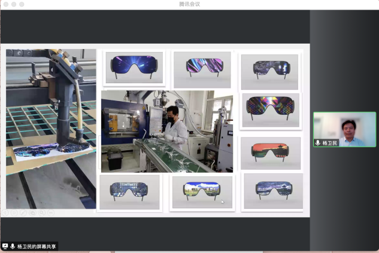This screenshot has height=253, width=379.
Task: Click the laser cutting machine photo
Action: (x=51, y=129)
